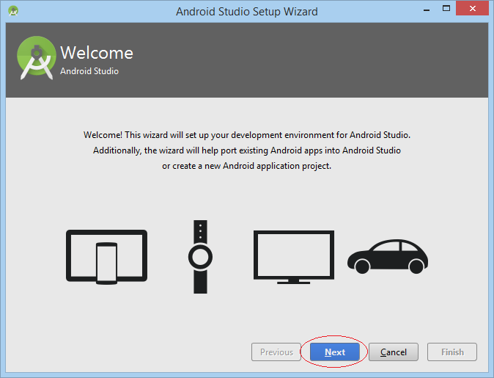Click the small Android Studio title bar icon
Screen dimensions: 494x378
click(x=13, y=11)
